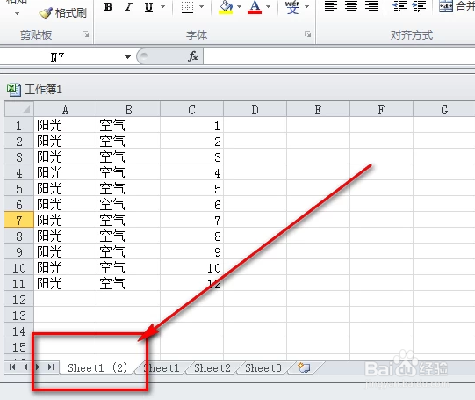
Task: Toggle Underline formatting
Action: (x=148, y=6)
